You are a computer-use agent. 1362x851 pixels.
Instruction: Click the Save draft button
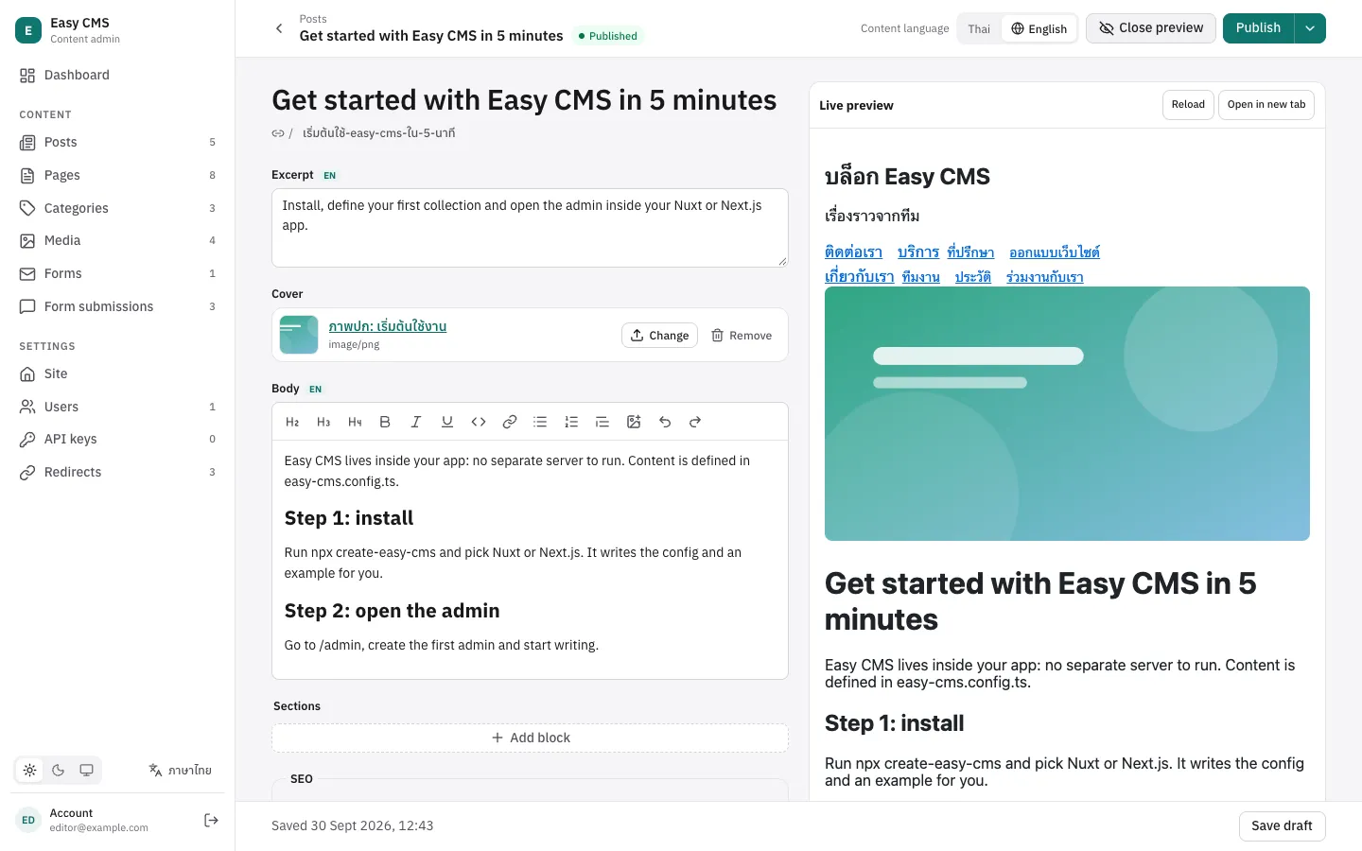pos(1282,825)
